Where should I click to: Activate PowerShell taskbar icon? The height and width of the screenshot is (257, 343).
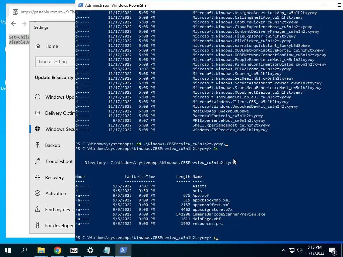pos(123,250)
